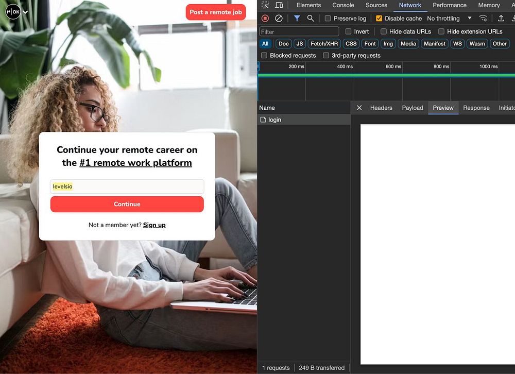This screenshot has height=374, width=515.
Task: Enable the Invert filter checkbox
Action: pyautogui.click(x=349, y=31)
